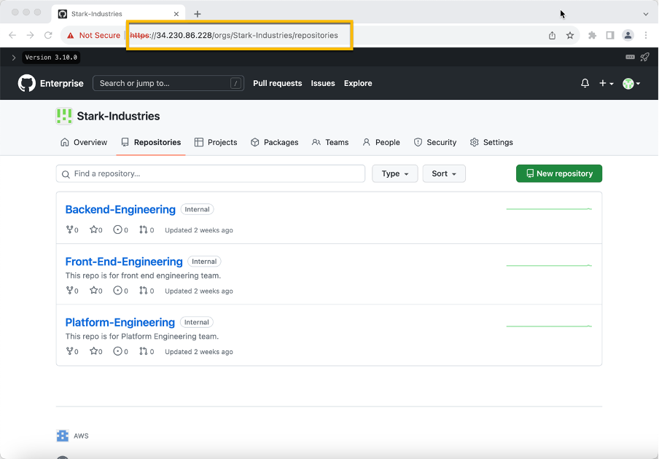Click the AWS icon in the footer
Viewport: 659px width, 459px height.
point(63,436)
